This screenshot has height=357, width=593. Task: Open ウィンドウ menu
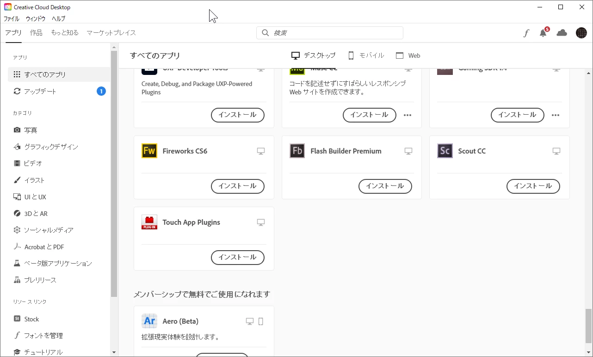36,19
